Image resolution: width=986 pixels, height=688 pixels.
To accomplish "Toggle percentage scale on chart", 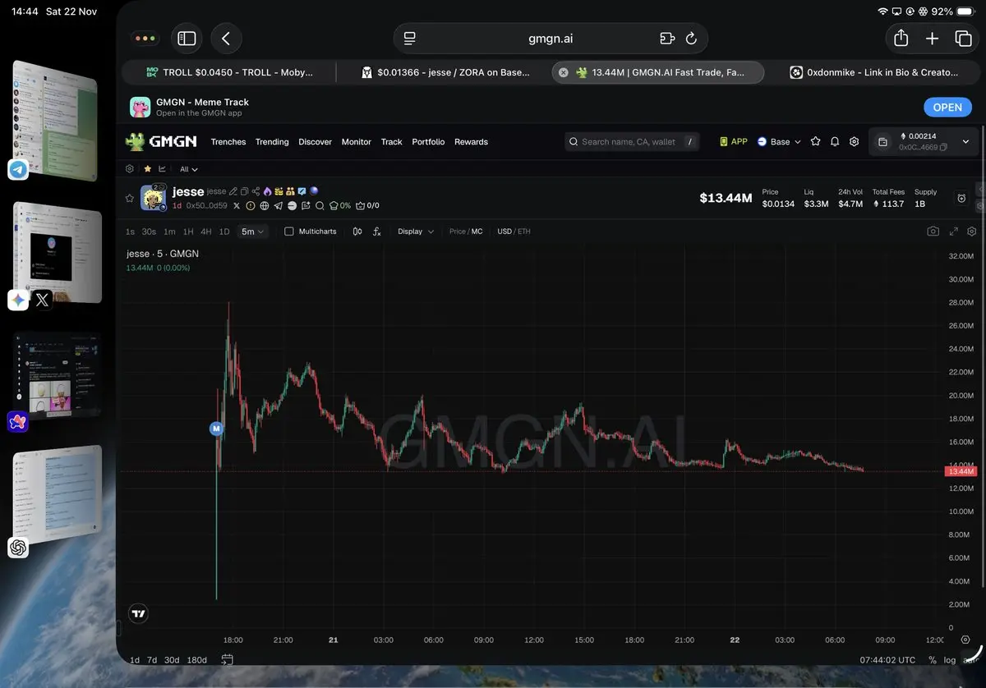I will 933,659.
